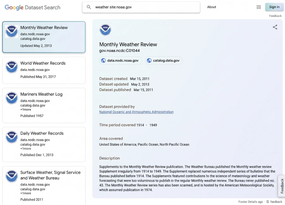This screenshot has width=285, height=205.
Task: Click data.nodc.noaa.gov in World Weather Records card
Action: tap(35, 70)
